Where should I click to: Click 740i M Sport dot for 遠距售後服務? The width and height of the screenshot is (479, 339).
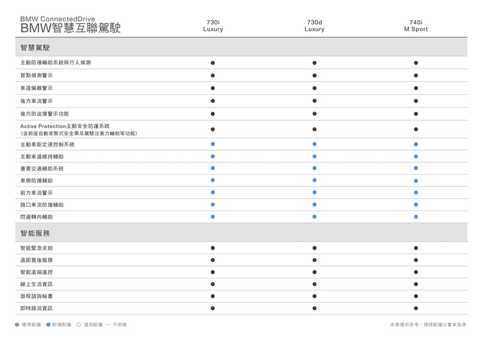pyautogui.click(x=416, y=260)
